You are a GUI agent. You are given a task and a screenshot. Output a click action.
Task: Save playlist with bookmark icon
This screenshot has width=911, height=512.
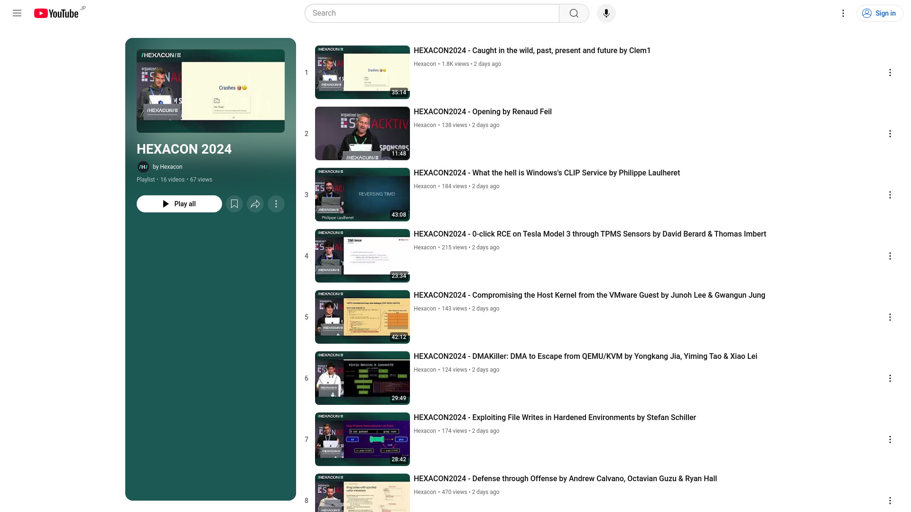click(x=234, y=204)
